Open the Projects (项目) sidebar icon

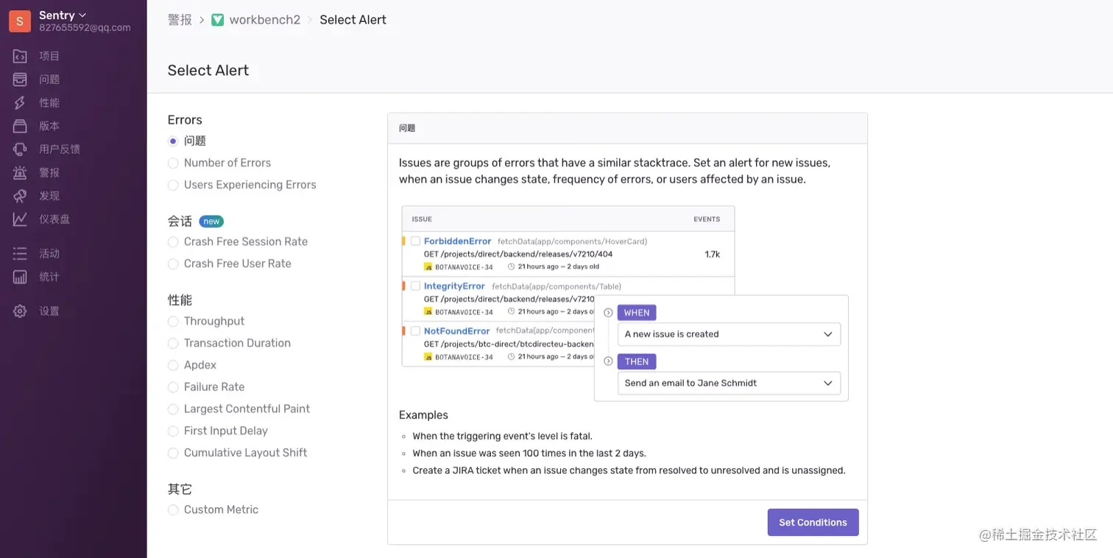[20, 56]
